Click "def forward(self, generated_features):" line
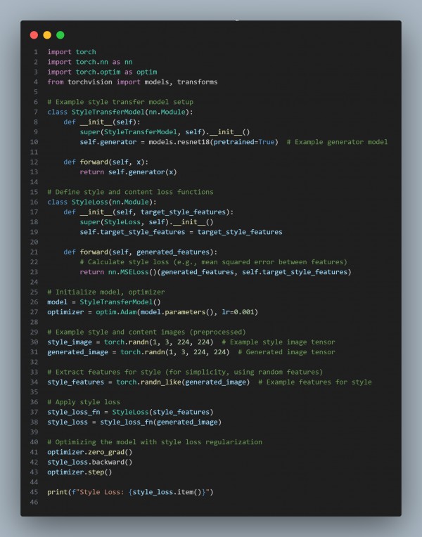Screen dimensions: 422x537 (140, 252)
